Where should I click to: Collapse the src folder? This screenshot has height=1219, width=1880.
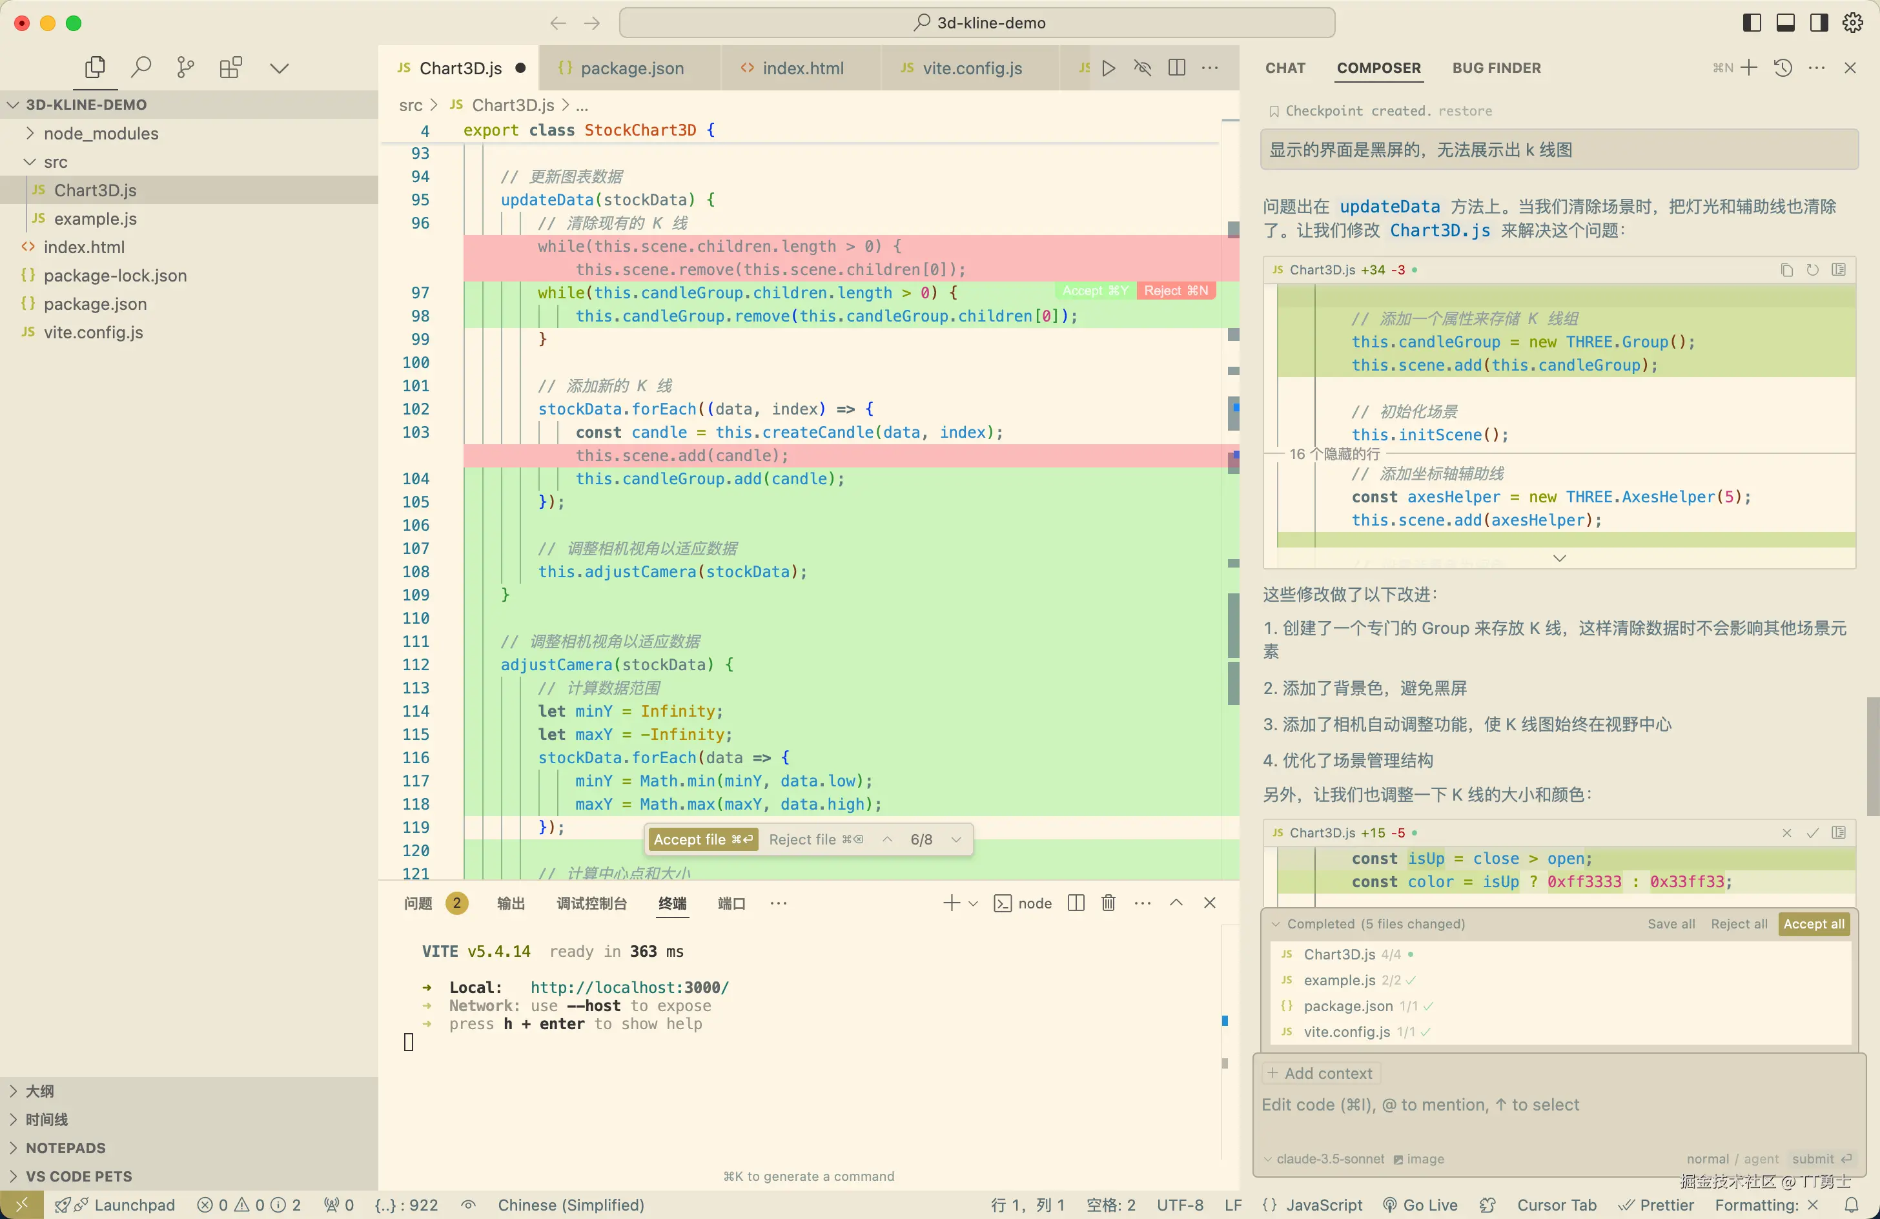click(54, 162)
